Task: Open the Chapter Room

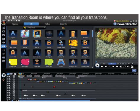Action: [x=4, y=57]
